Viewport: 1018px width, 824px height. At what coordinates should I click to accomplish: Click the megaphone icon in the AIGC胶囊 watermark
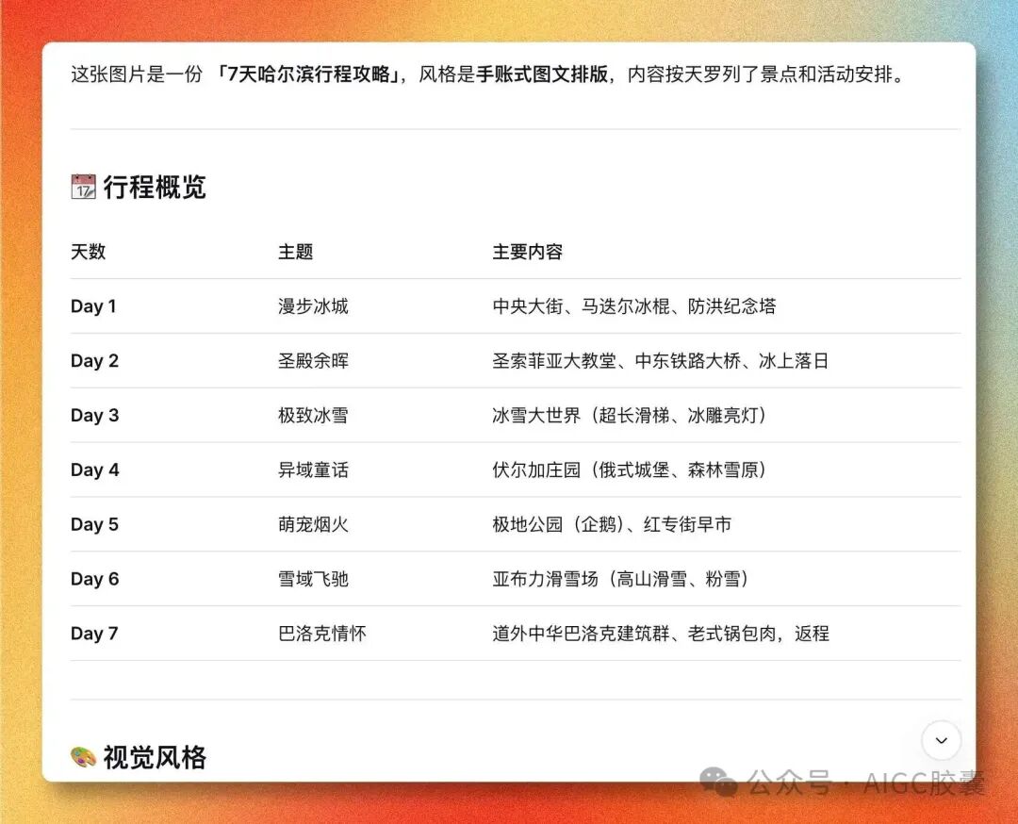tap(717, 781)
